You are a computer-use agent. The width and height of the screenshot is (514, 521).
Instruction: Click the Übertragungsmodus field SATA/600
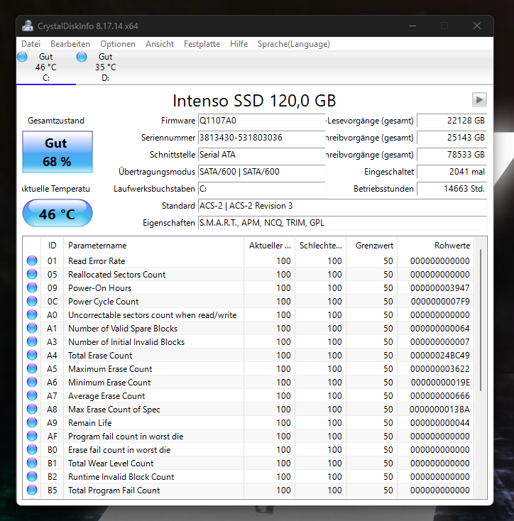[261, 172]
